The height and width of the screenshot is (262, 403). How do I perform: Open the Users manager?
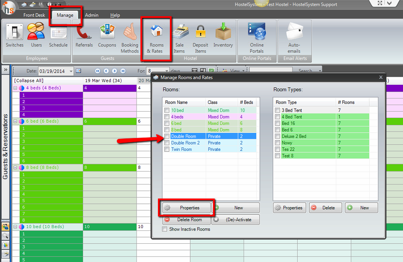(x=36, y=35)
